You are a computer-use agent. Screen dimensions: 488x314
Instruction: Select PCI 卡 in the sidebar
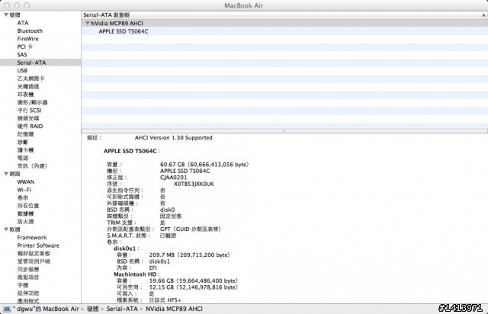point(24,46)
